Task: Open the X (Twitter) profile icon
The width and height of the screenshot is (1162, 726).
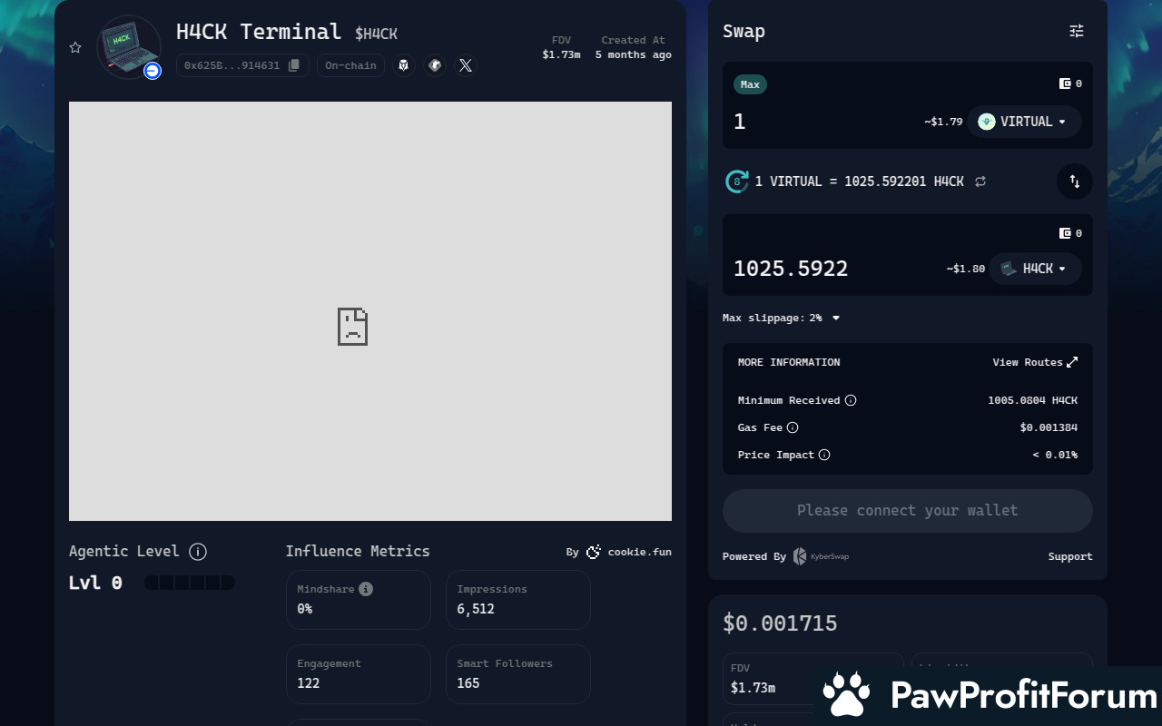Action: pyautogui.click(x=466, y=65)
